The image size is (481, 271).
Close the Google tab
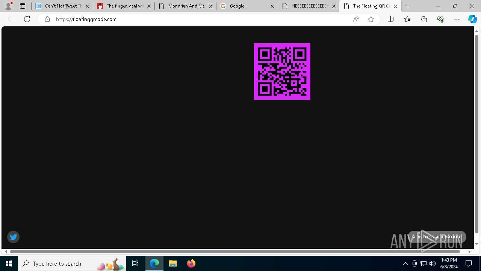coord(272,6)
